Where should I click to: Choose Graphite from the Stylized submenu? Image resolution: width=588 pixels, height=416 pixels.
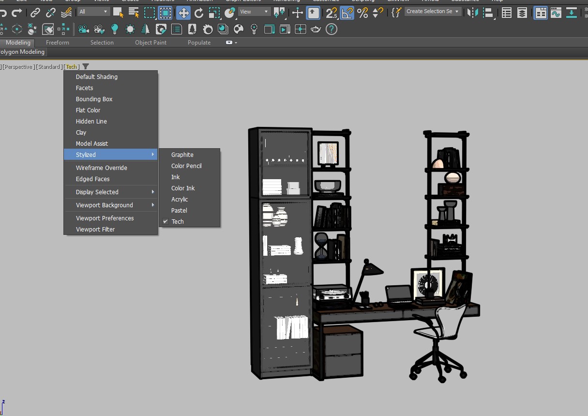coord(182,154)
